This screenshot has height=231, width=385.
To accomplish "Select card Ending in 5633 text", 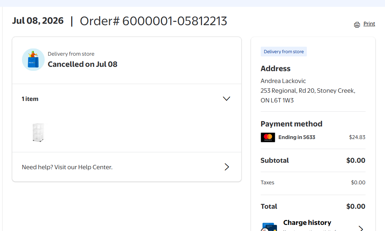I will tap(297, 137).
